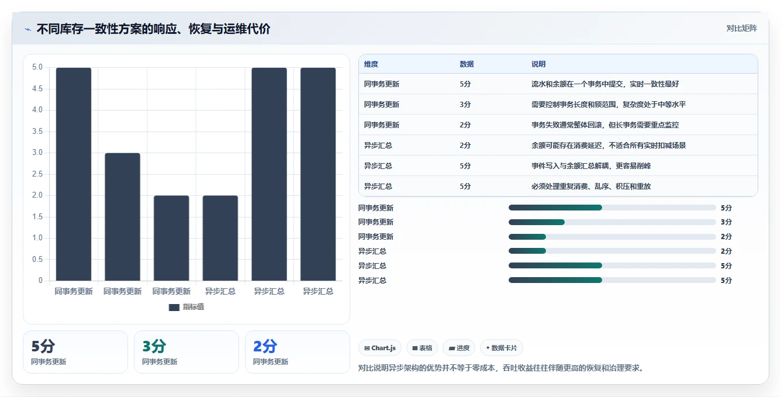Click the Chart.js chip icon
The image size is (781, 397).
pyautogui.click(x=367, y=348)
